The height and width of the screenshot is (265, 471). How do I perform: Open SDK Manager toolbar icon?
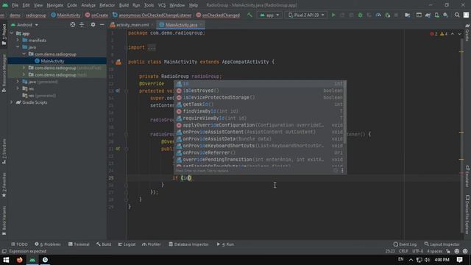pos(445,15)
